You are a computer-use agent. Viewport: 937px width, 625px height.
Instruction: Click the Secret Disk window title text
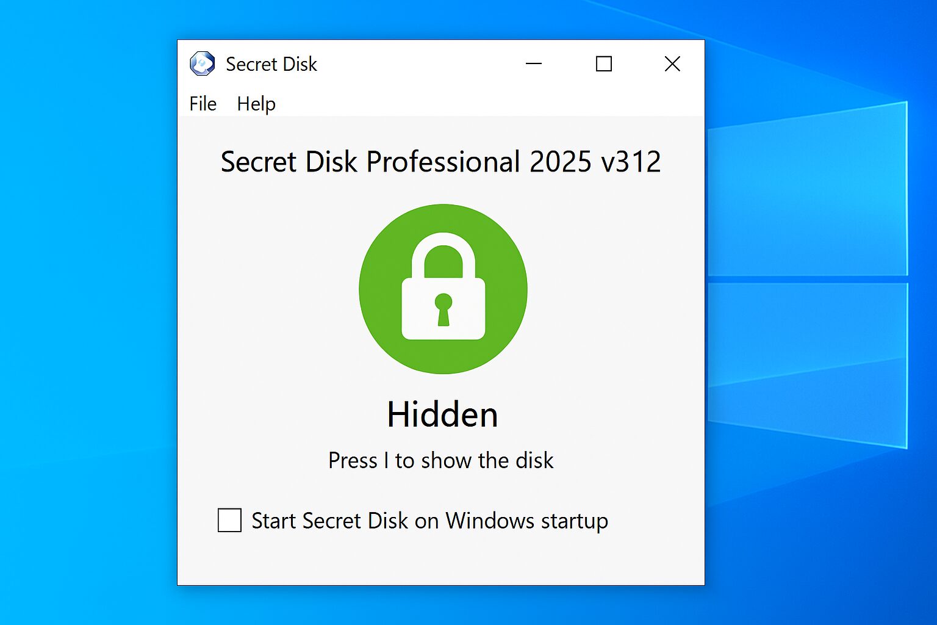point(271,63)
